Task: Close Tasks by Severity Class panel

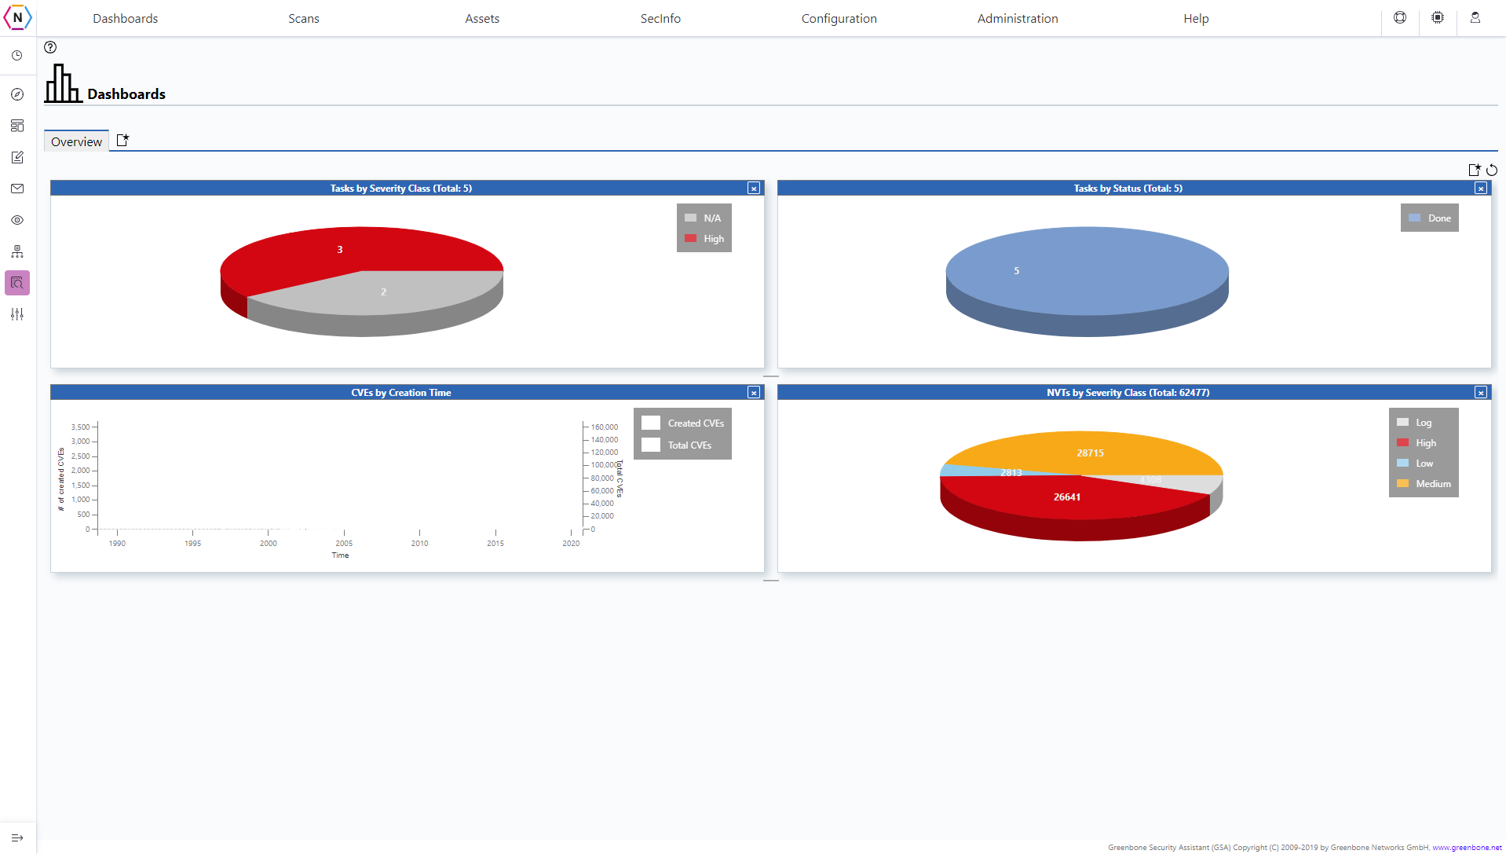Action: point(754,189)
